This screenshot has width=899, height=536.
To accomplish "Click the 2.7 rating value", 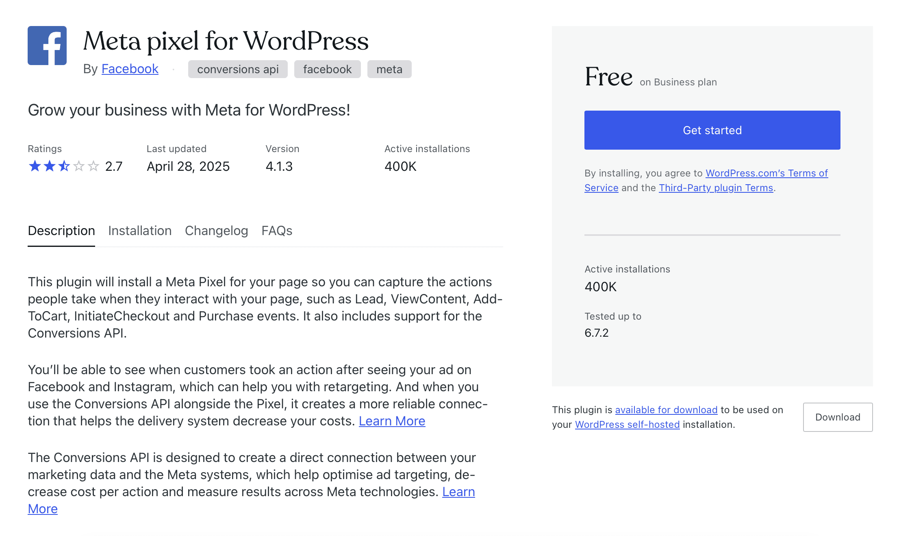I will click(114, 166).
